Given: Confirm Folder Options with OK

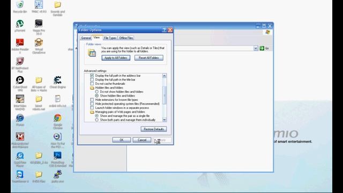Looking at the screenshot, I should (122, 140).
